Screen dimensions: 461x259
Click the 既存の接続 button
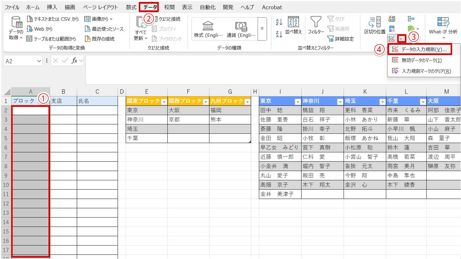[99, 39]
